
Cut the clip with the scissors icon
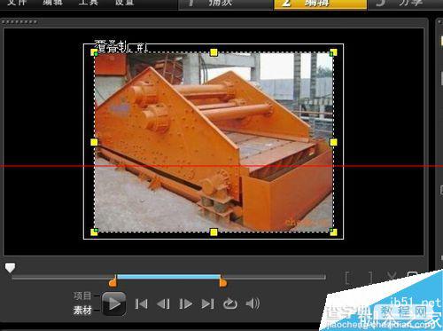[392, 277]
